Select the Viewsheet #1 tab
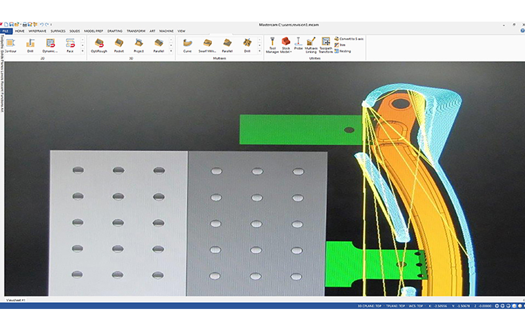This screenshot has height=328, width=525. [15, 300]
